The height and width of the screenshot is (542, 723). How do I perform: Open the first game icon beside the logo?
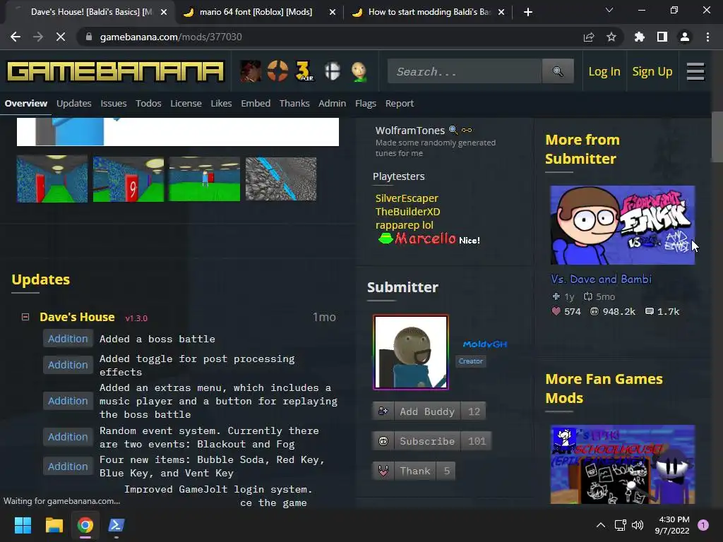coord(251,71)
